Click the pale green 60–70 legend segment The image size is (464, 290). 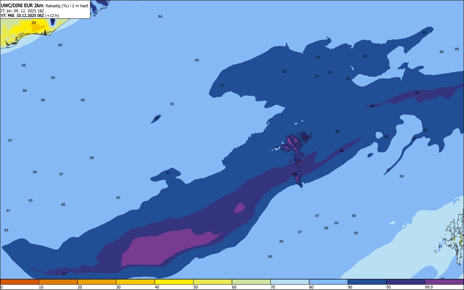point(251,282)
